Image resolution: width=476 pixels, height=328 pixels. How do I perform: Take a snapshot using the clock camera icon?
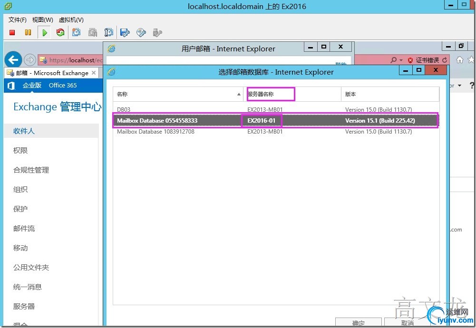(76, 32)
